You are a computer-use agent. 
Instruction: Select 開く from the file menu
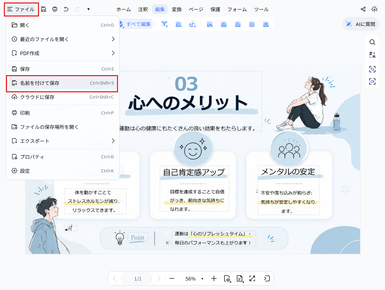pyautogui.click(x=63, y=25)
